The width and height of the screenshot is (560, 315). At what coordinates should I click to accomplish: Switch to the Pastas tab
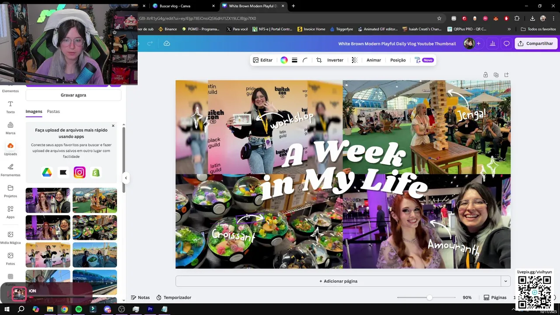[x=53, y=112]
